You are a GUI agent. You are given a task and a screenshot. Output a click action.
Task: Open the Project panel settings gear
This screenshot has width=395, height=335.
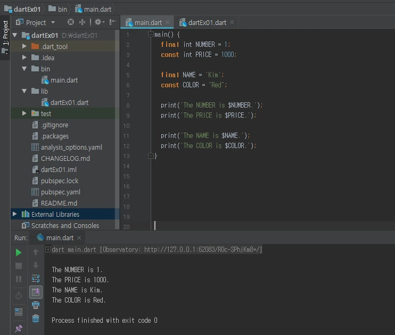tap(99, 22)
